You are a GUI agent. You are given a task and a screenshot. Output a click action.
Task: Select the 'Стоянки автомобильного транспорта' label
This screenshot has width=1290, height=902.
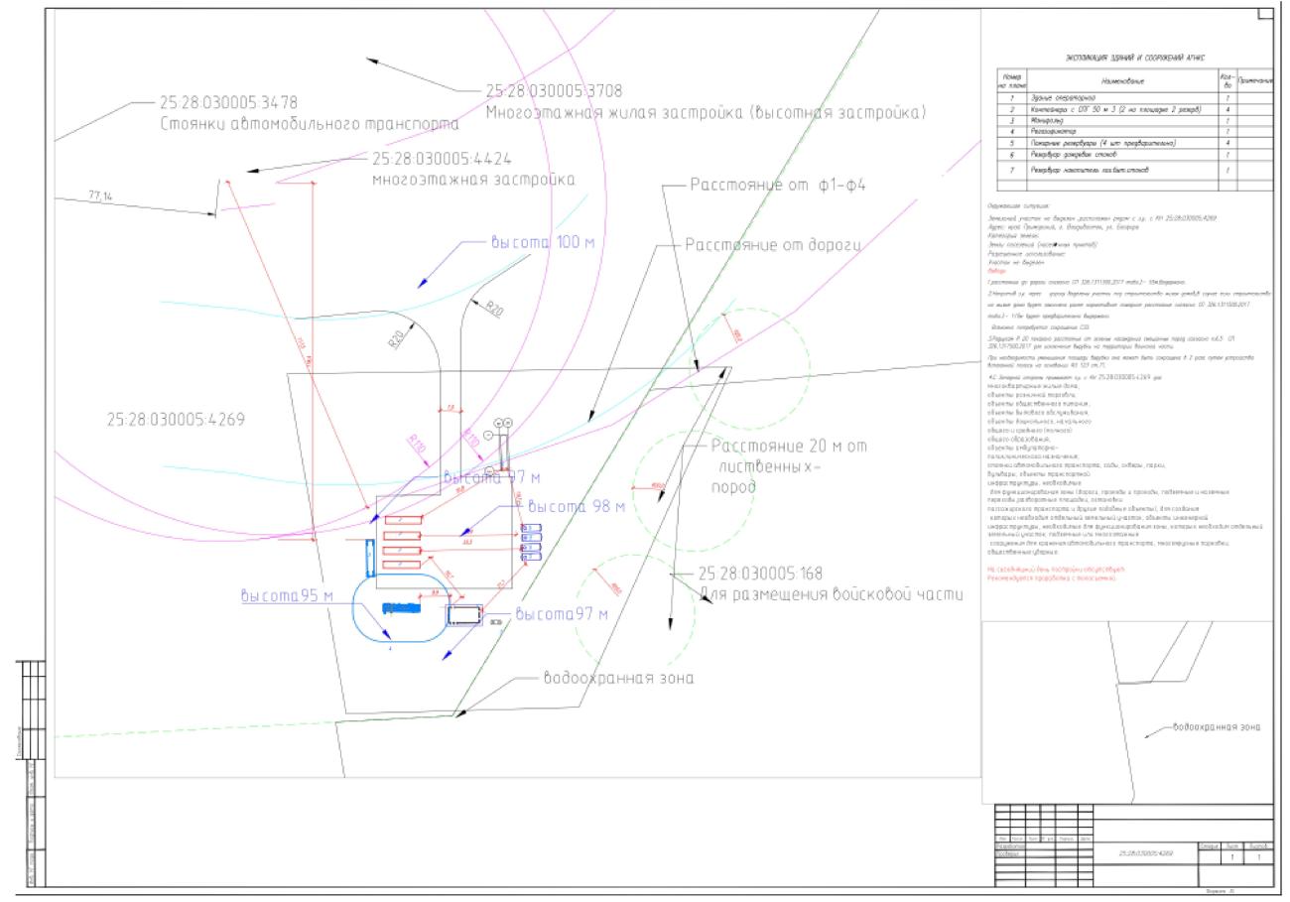point(310,125)
